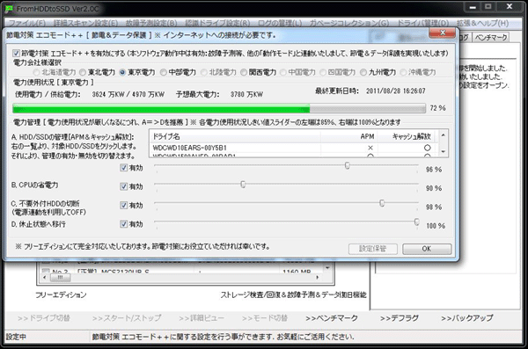The image size is (528, 349).
Task: Click the power usage progress bar at 72%
Action: 219,108
